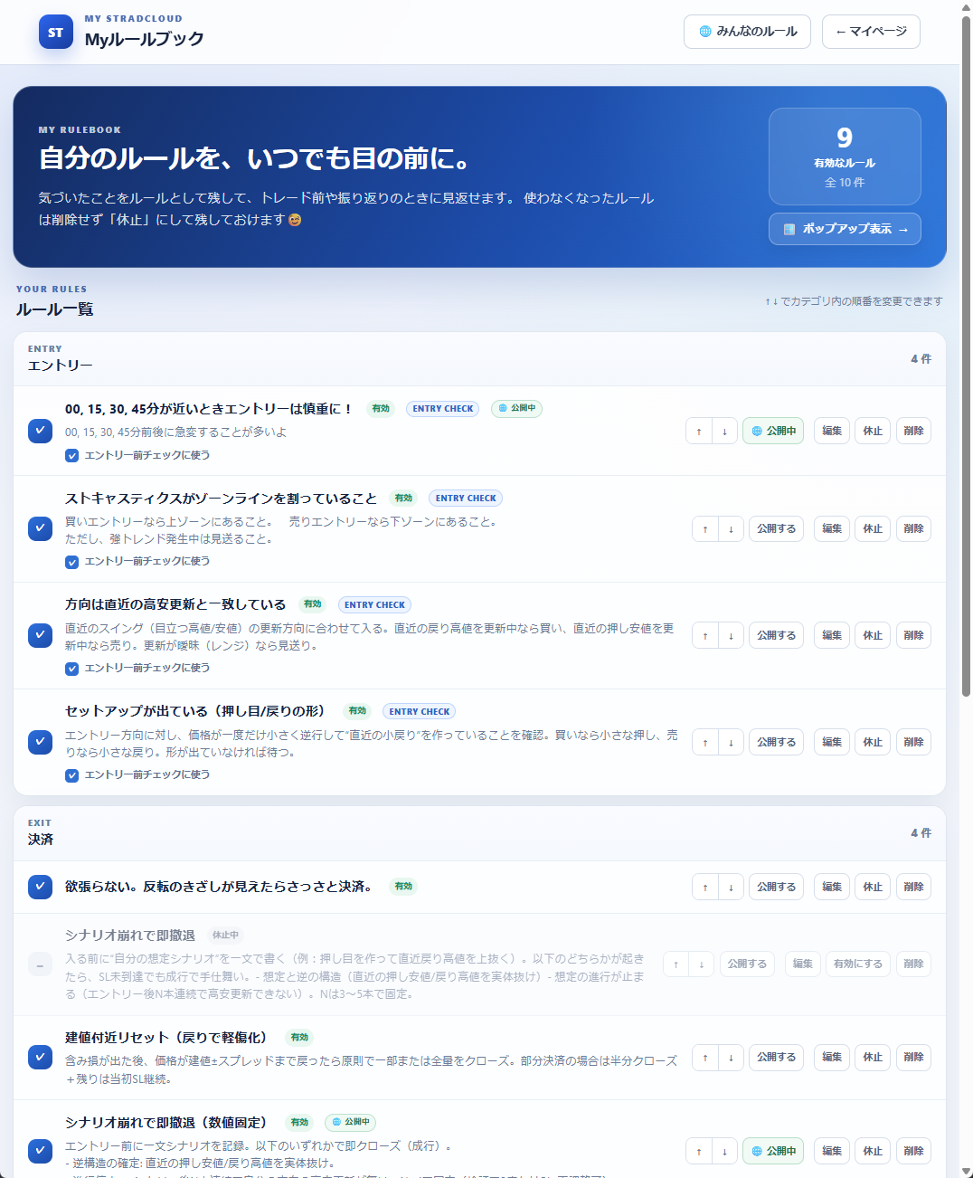Publish the セットアップが出ている rule
The height and width of the screenshot is (1178, 973).
[776, 743]
